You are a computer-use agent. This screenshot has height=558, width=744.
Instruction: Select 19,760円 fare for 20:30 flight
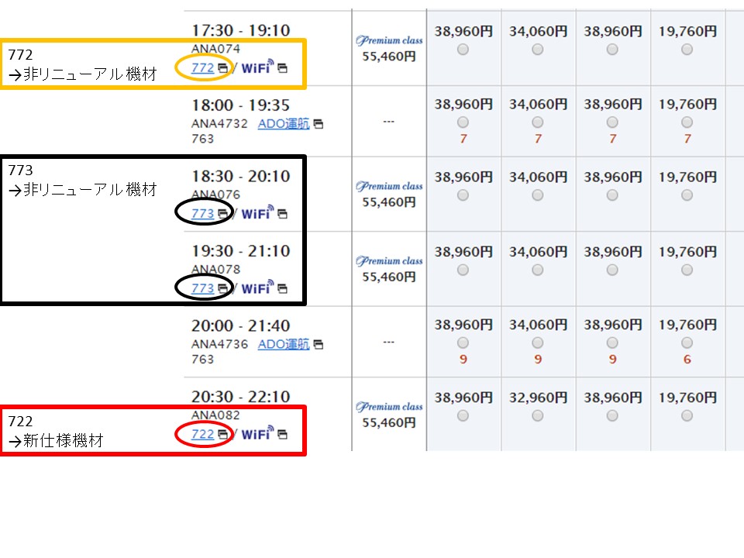pos(687,415)
